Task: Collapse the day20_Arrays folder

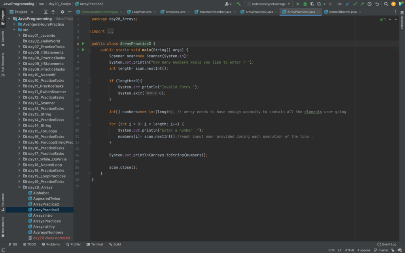Action: tap(19, 187)
